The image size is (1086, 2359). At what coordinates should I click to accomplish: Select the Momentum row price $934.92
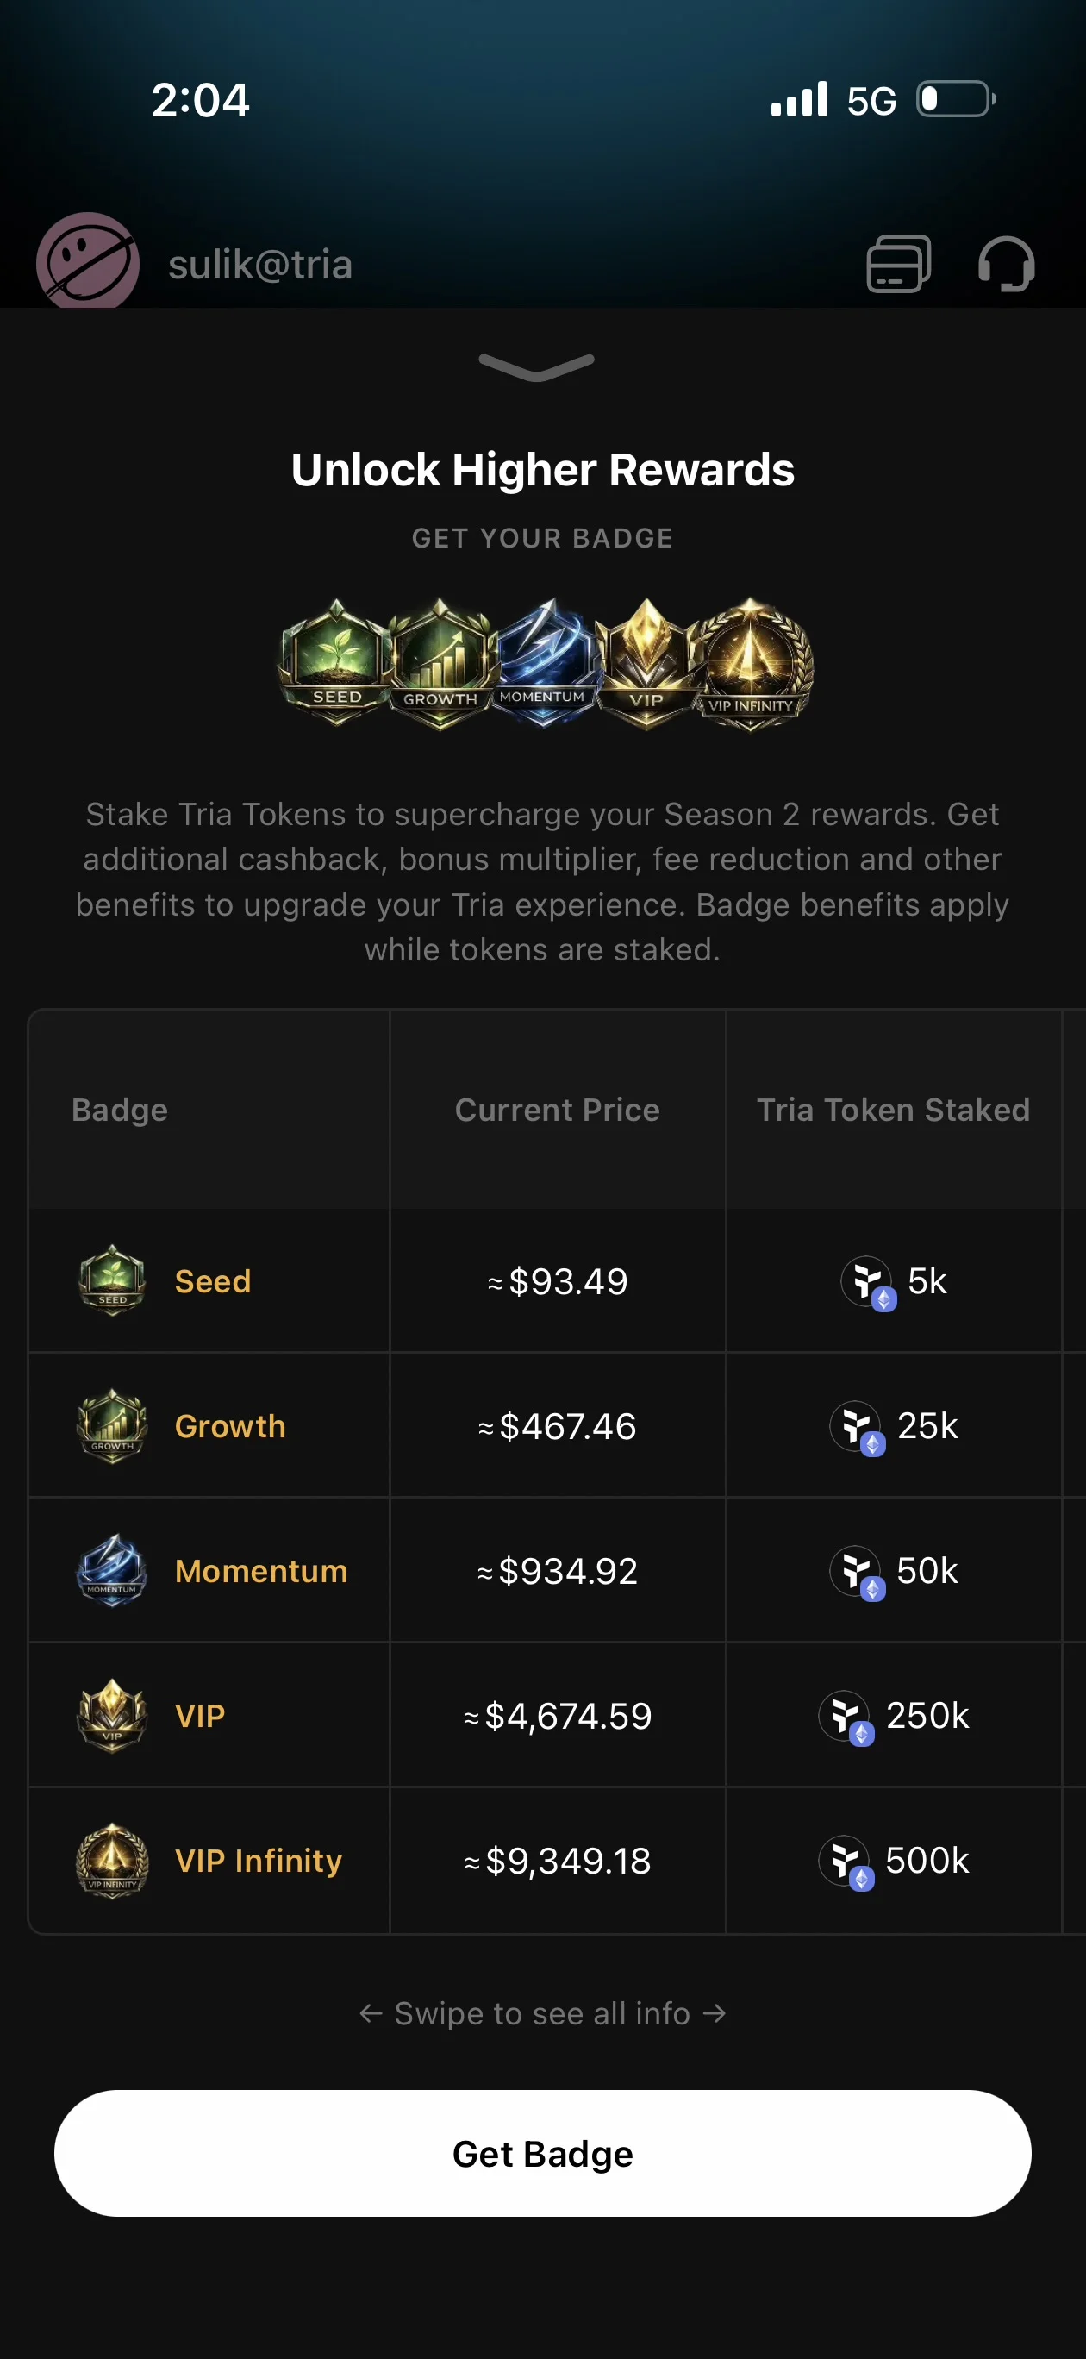click(556, 1572)
